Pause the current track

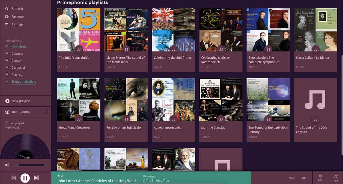(25, 178)
